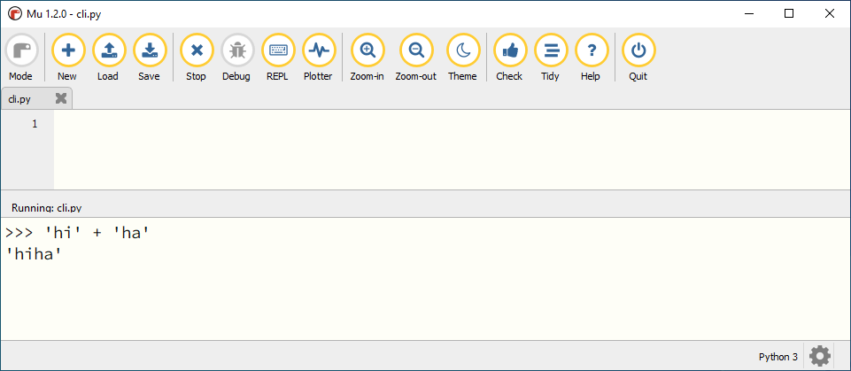Click the Python 3 mode label

[x=778, y=357]
